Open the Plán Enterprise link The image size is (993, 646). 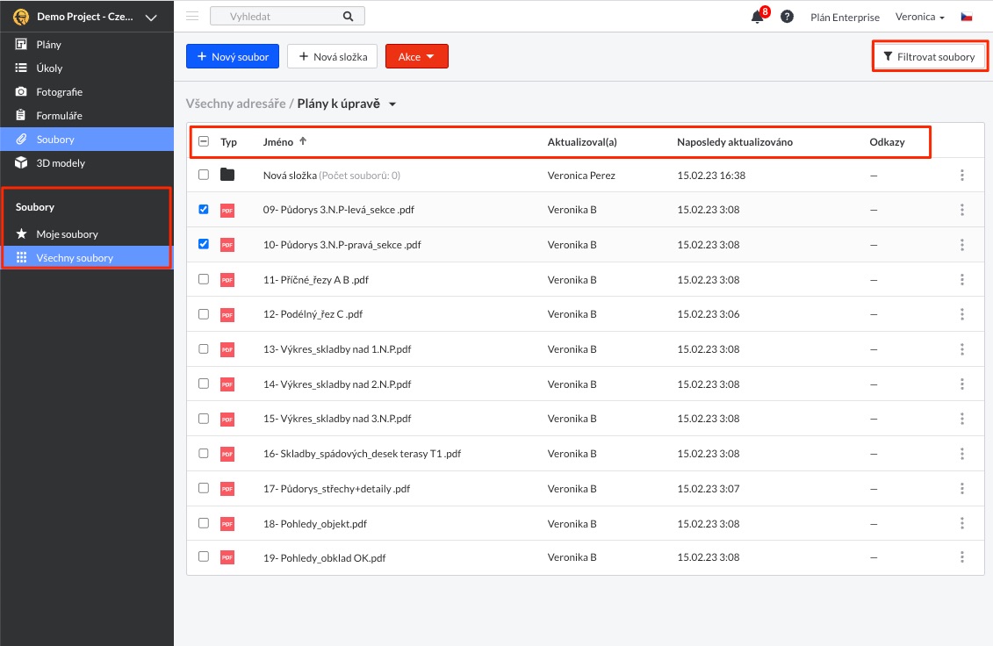pos(845,17)
